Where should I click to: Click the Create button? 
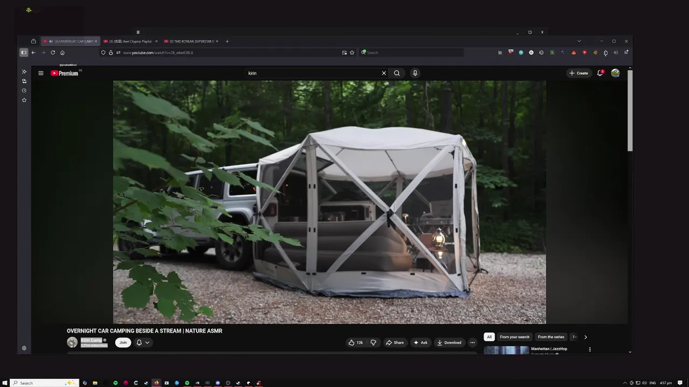coord(579,73)
